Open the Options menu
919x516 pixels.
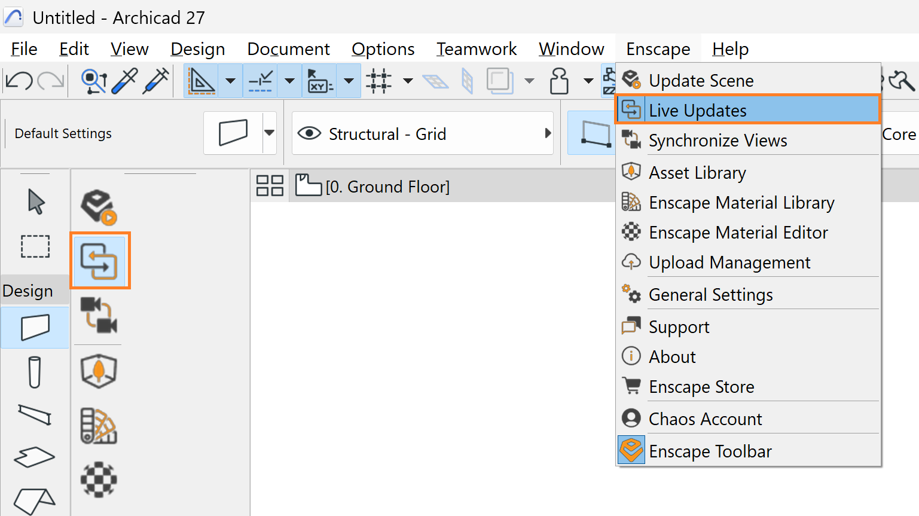click(x=383, y=49)
